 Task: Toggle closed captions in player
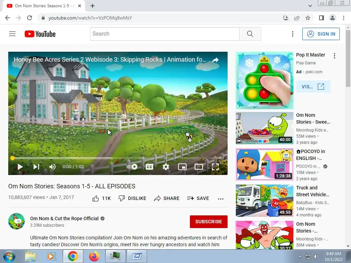point(149,167)
